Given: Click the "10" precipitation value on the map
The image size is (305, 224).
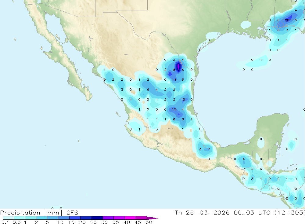Looking at the screenshot, I should click(x=183, y=99).
